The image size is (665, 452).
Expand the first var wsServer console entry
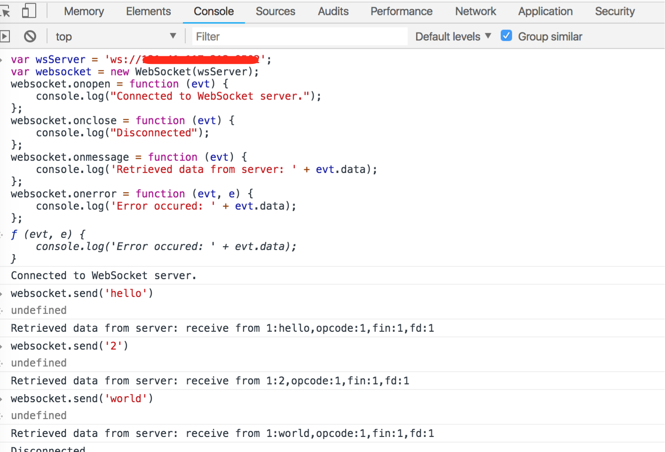point(4,60)
